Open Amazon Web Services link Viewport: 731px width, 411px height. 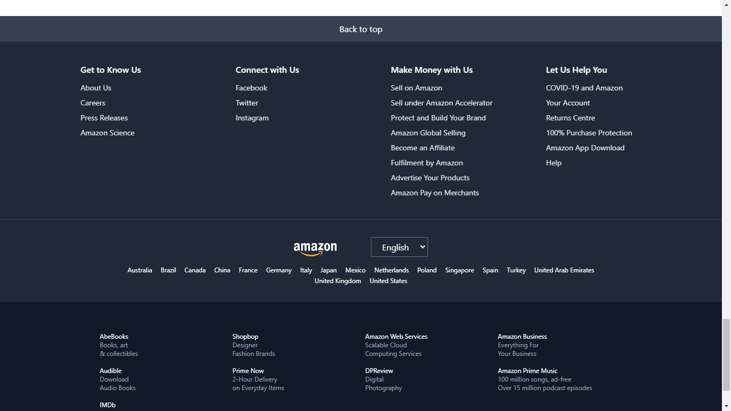[x=396, y=345]
